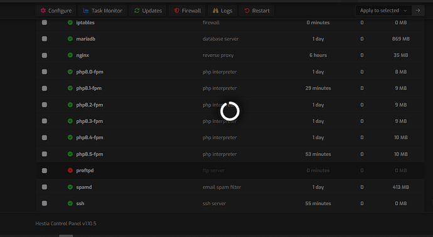Click the '35 MB' memory value

pos(401,55)
